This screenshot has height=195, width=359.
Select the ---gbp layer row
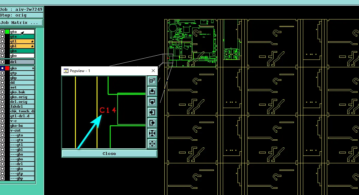click(x=22, y=178)
